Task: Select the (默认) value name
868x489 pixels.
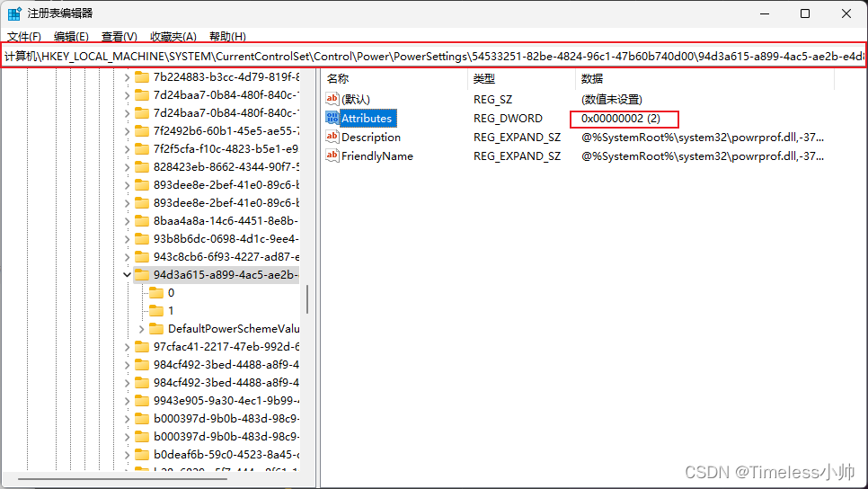Action: [356, 99]
